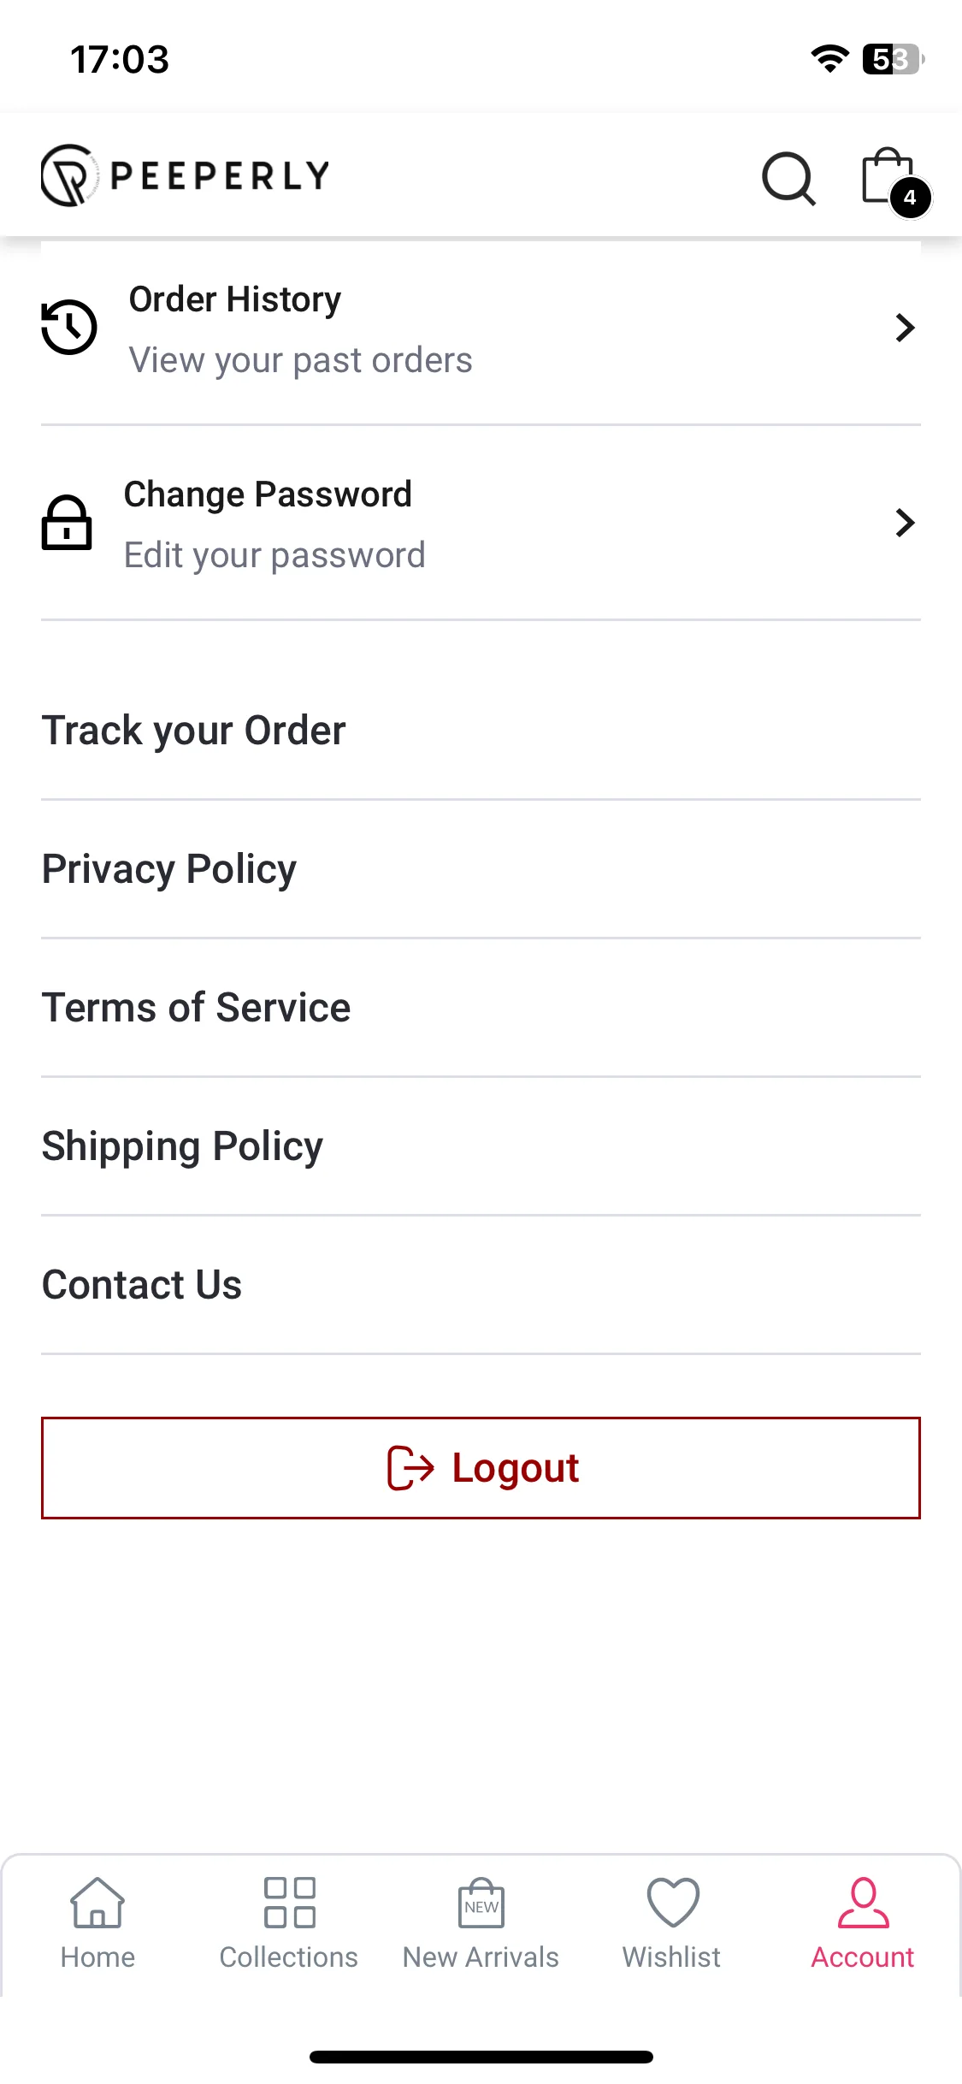View the Terms of Service
The width and height of the screenshot is (962, 2084).
point(481,1008)
